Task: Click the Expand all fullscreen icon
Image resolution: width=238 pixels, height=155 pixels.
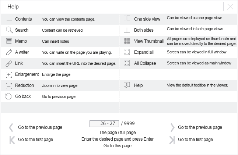Action: pyautogui.click(x=127, y=52)
